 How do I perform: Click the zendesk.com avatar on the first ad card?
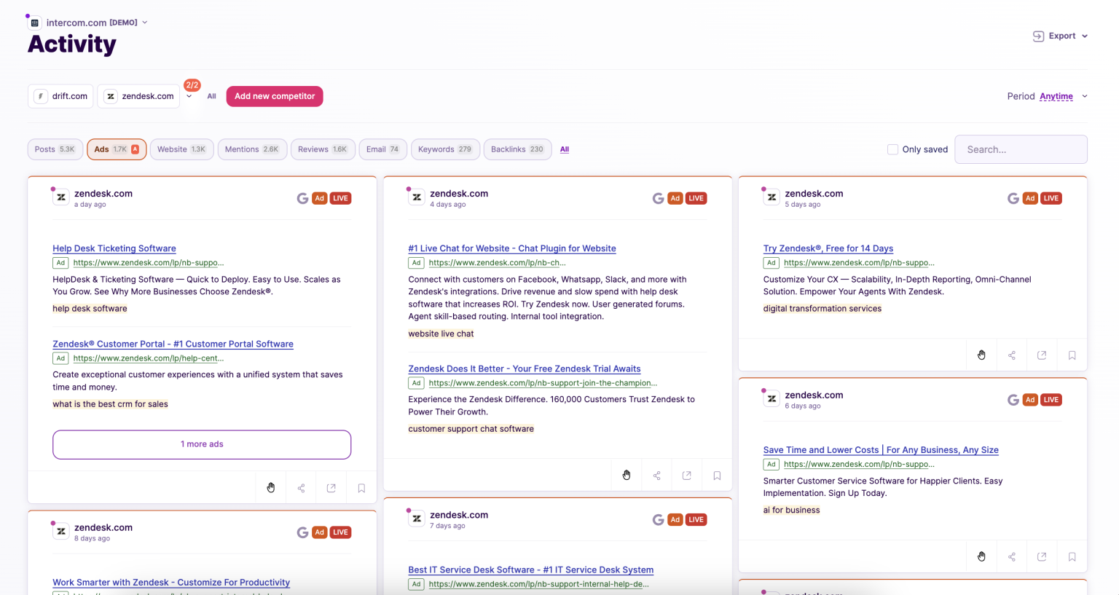coord(60,197)
